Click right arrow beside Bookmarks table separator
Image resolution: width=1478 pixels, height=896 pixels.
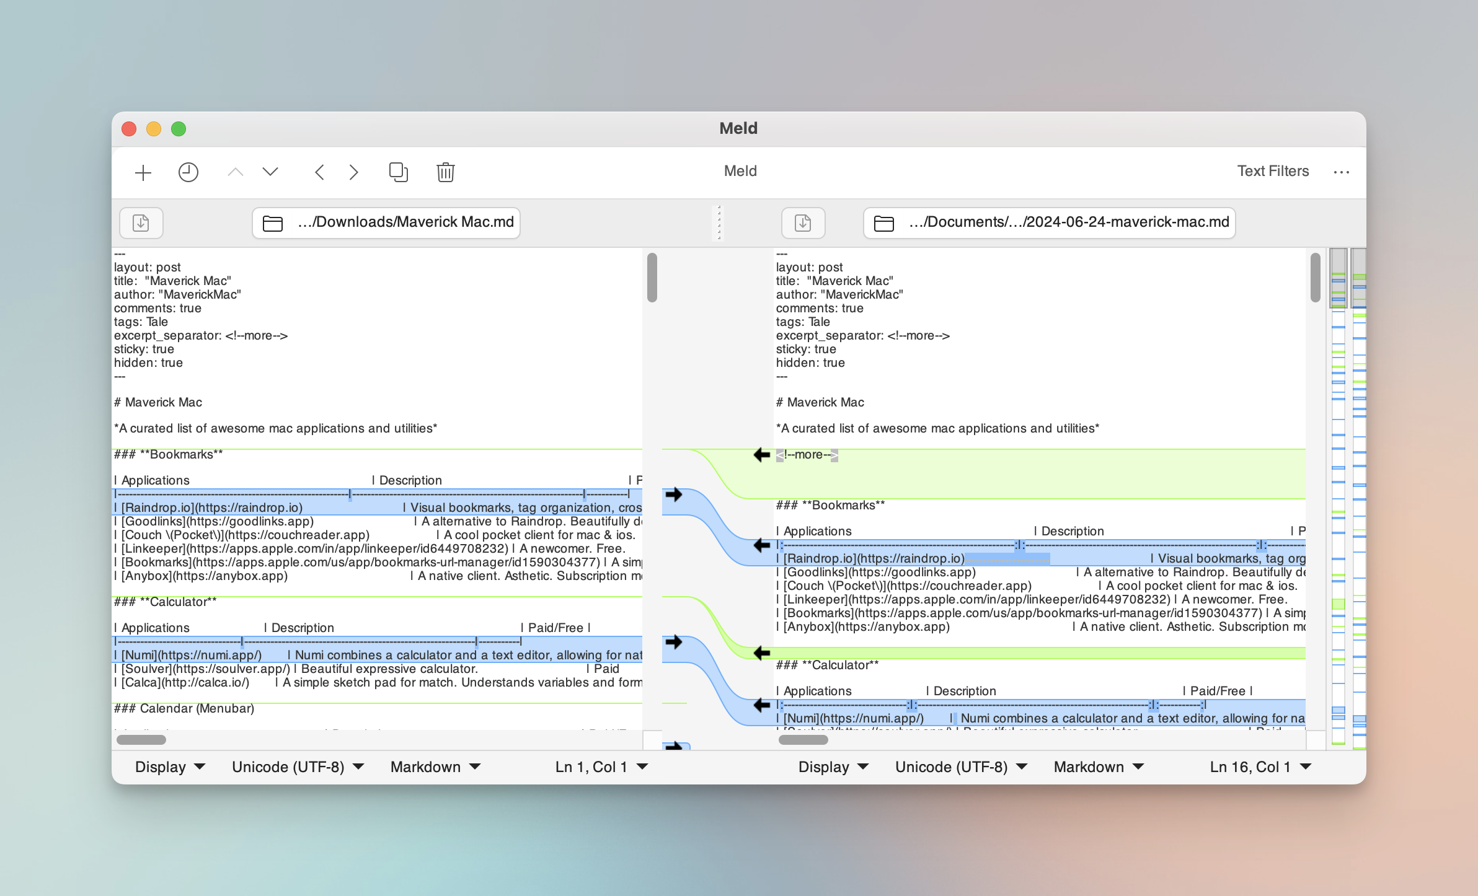(674, 494)
